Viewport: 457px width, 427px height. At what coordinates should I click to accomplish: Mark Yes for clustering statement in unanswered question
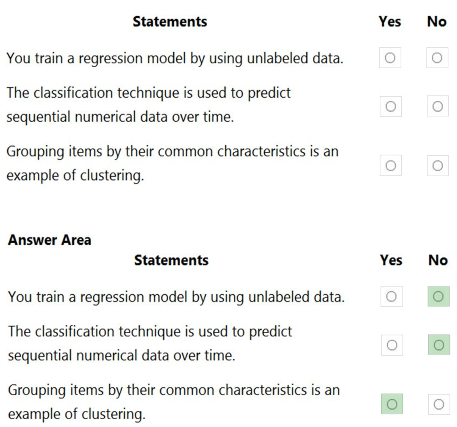tap(390, 165)
